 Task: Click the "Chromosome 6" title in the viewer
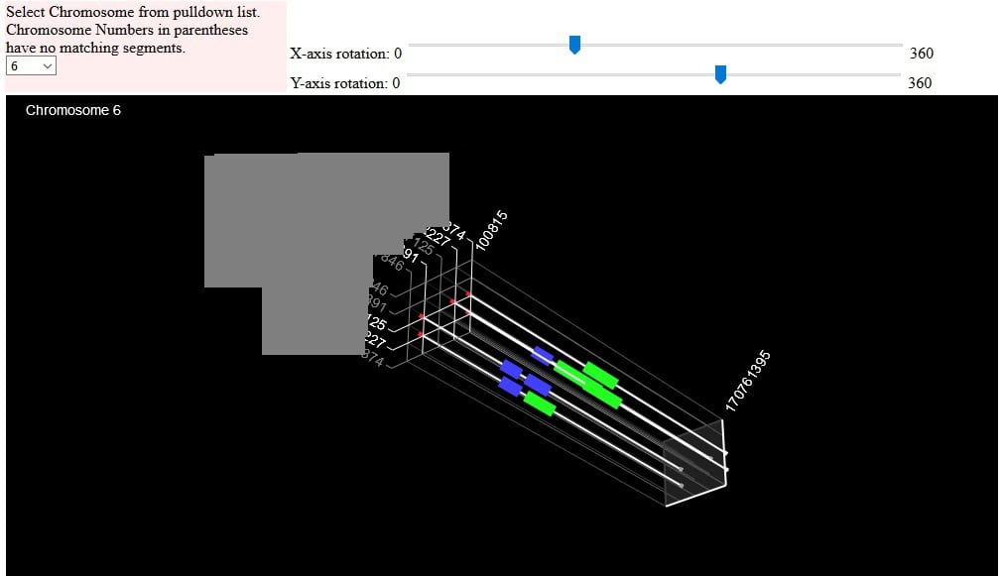(x=73, y=110)
